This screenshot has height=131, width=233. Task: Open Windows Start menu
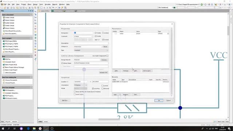pos(3,128)
